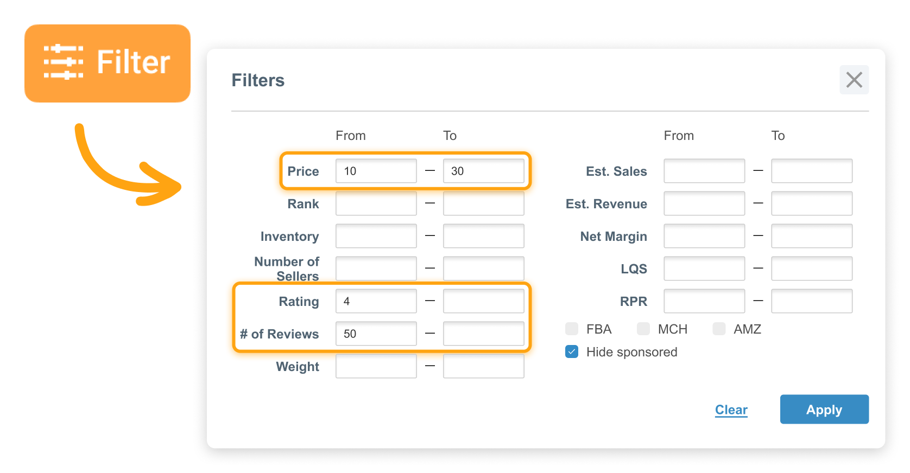Tick the AMZ checkbox

click(719, 329)
